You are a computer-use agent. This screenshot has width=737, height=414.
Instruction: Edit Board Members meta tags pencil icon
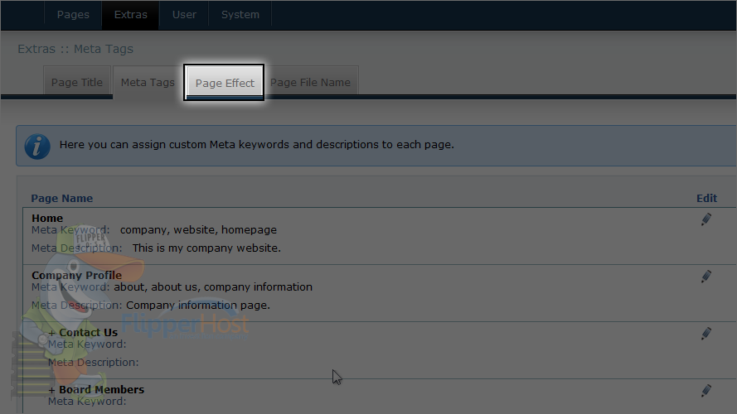point(706,391)
